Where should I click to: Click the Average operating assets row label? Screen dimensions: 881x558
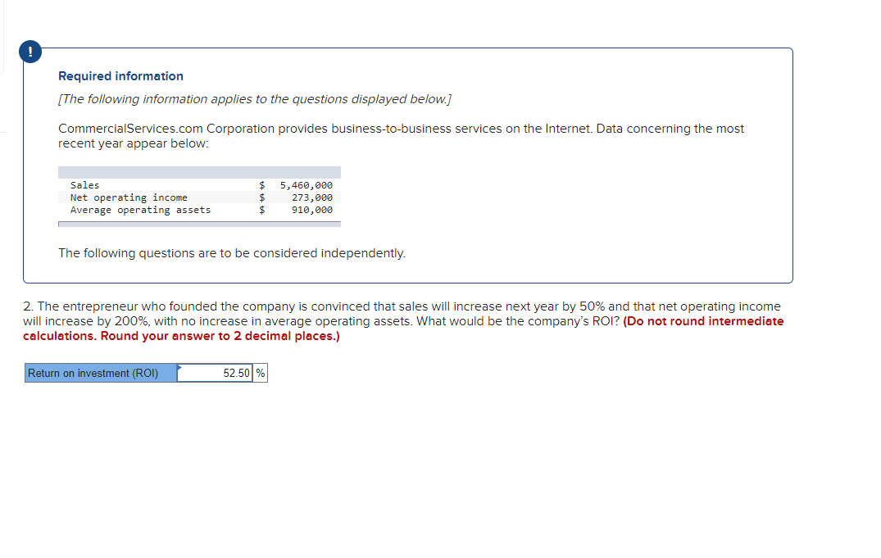coord(140,210)
